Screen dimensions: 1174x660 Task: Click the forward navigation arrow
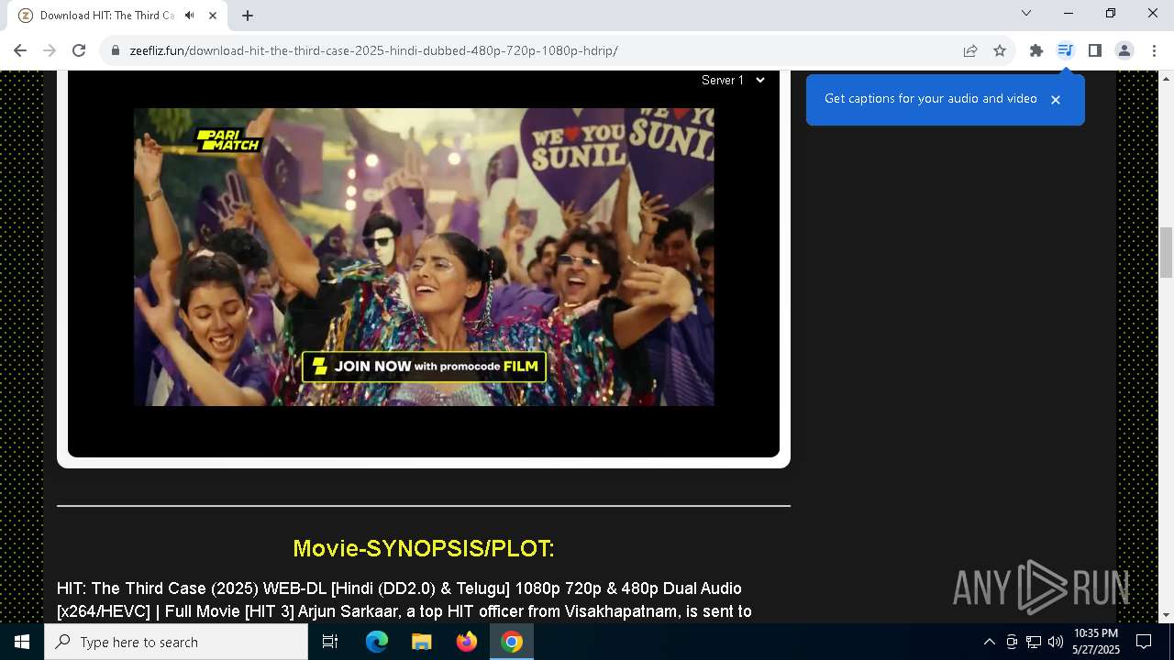[50, 50]
